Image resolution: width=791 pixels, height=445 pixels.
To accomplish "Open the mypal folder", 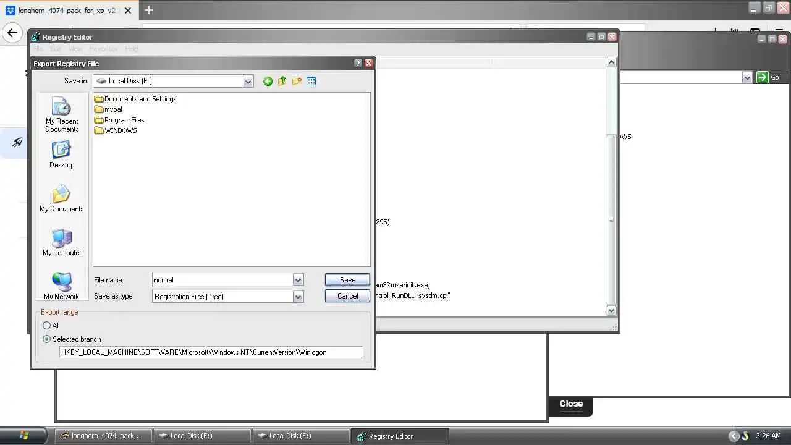I will click(x=108, y=109).
